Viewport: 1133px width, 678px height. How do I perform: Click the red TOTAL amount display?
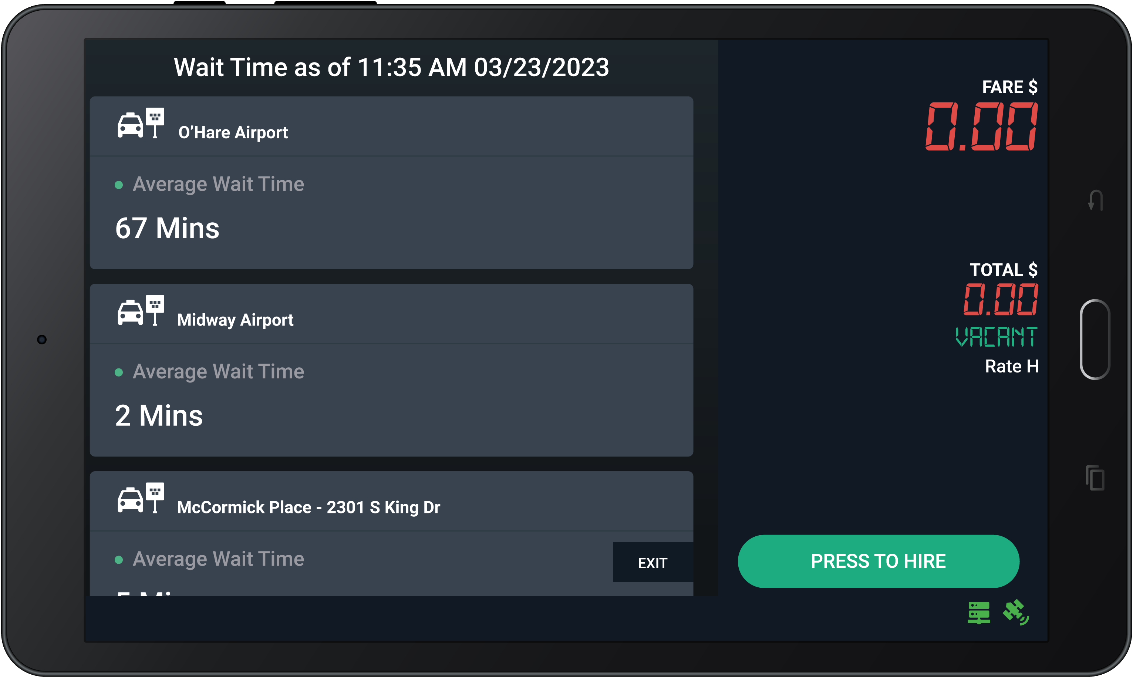click(x=1001, y=299)
